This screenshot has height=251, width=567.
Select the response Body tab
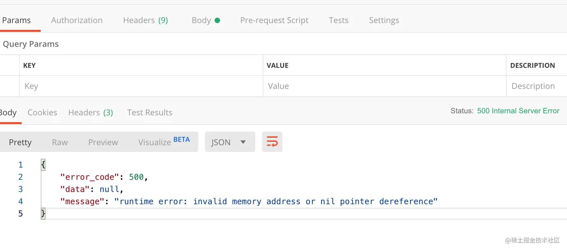[x=8, y=113]
